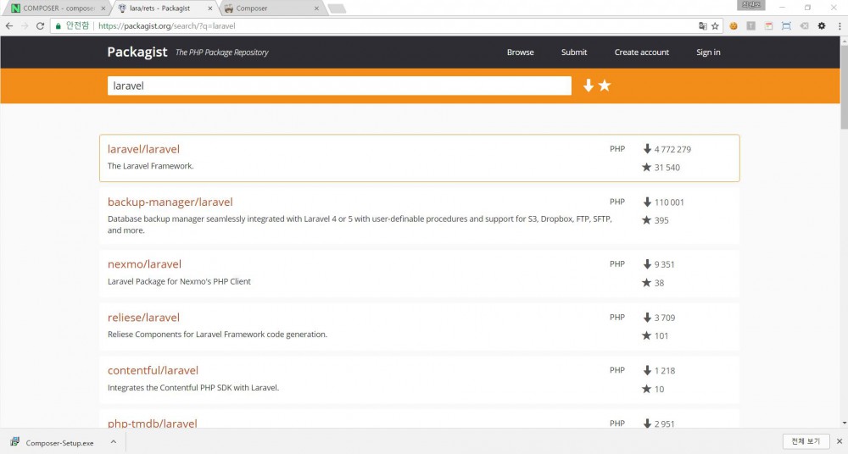The height and width of the screenshot is (454, 848).
Task: Open the laravel/laravel package
Action: 143,149
